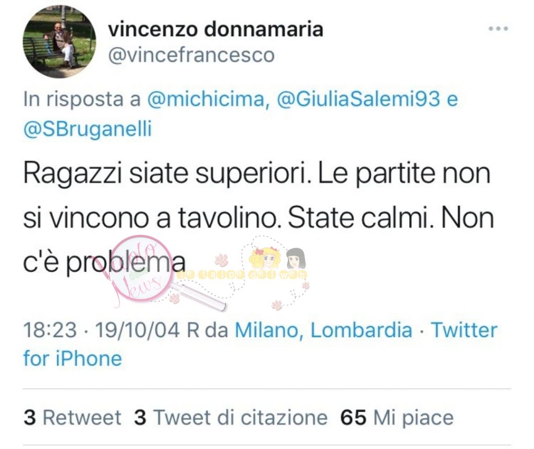Click the vincenzo donnamaria display name
534x449 pixels.
coord(215,29)
